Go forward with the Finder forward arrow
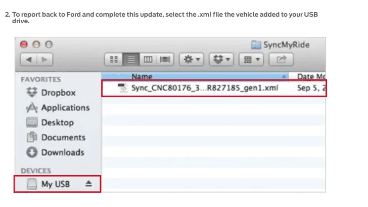 point(44,60)
